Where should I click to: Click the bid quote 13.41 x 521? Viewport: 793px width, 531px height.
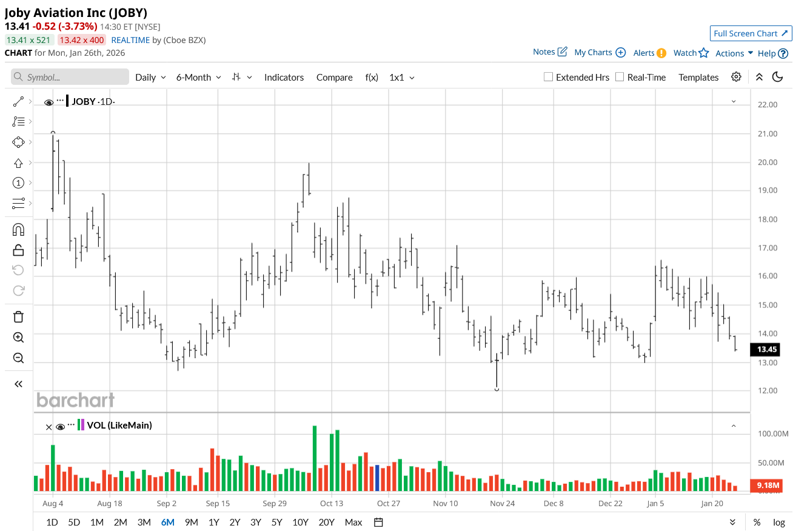[29, 40]
